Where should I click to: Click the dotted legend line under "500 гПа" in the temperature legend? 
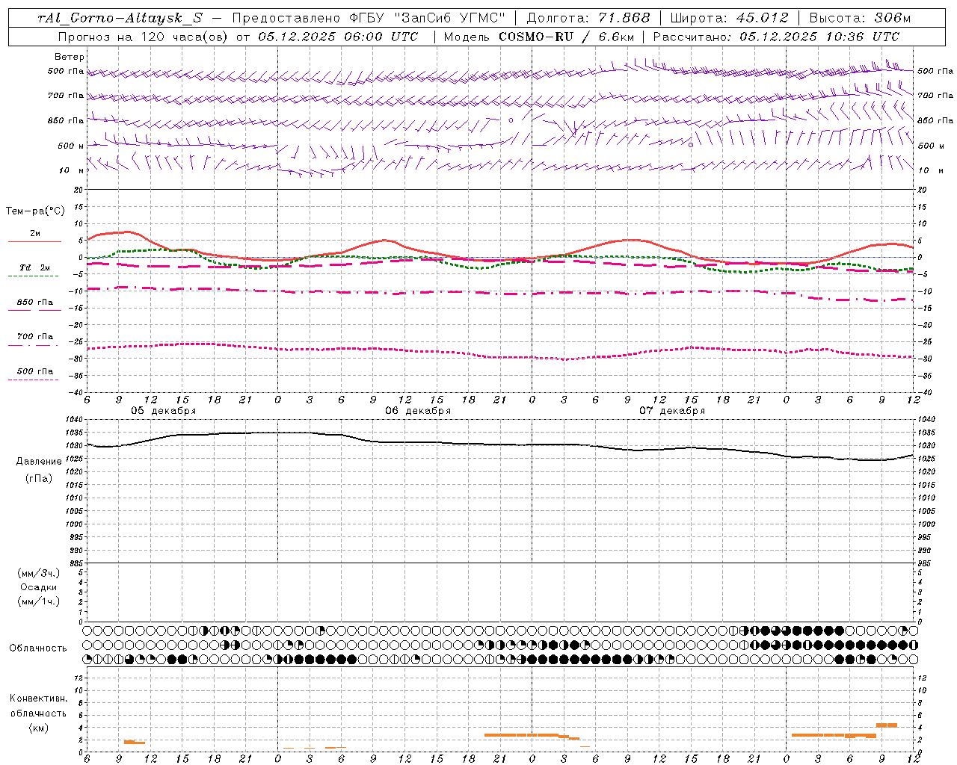[33, 380]
